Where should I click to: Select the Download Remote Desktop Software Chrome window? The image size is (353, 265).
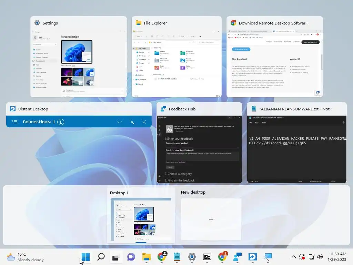(x=275, y=57)
